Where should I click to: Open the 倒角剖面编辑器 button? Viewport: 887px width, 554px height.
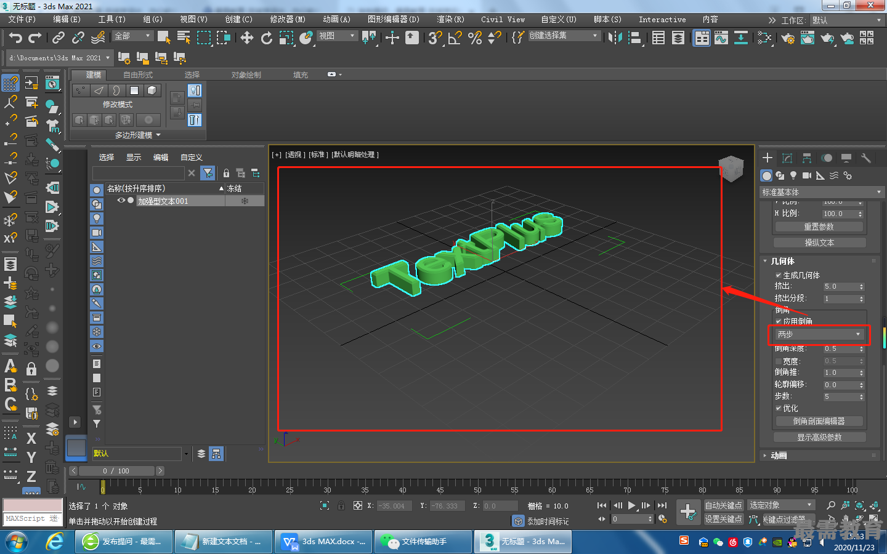click(819, 421)
